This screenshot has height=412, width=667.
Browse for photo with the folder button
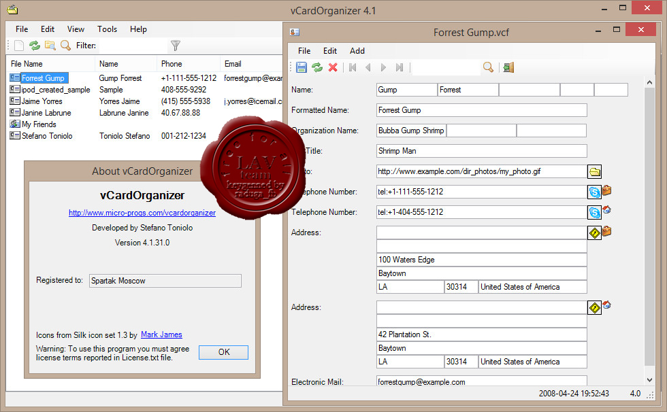point(595,171)
